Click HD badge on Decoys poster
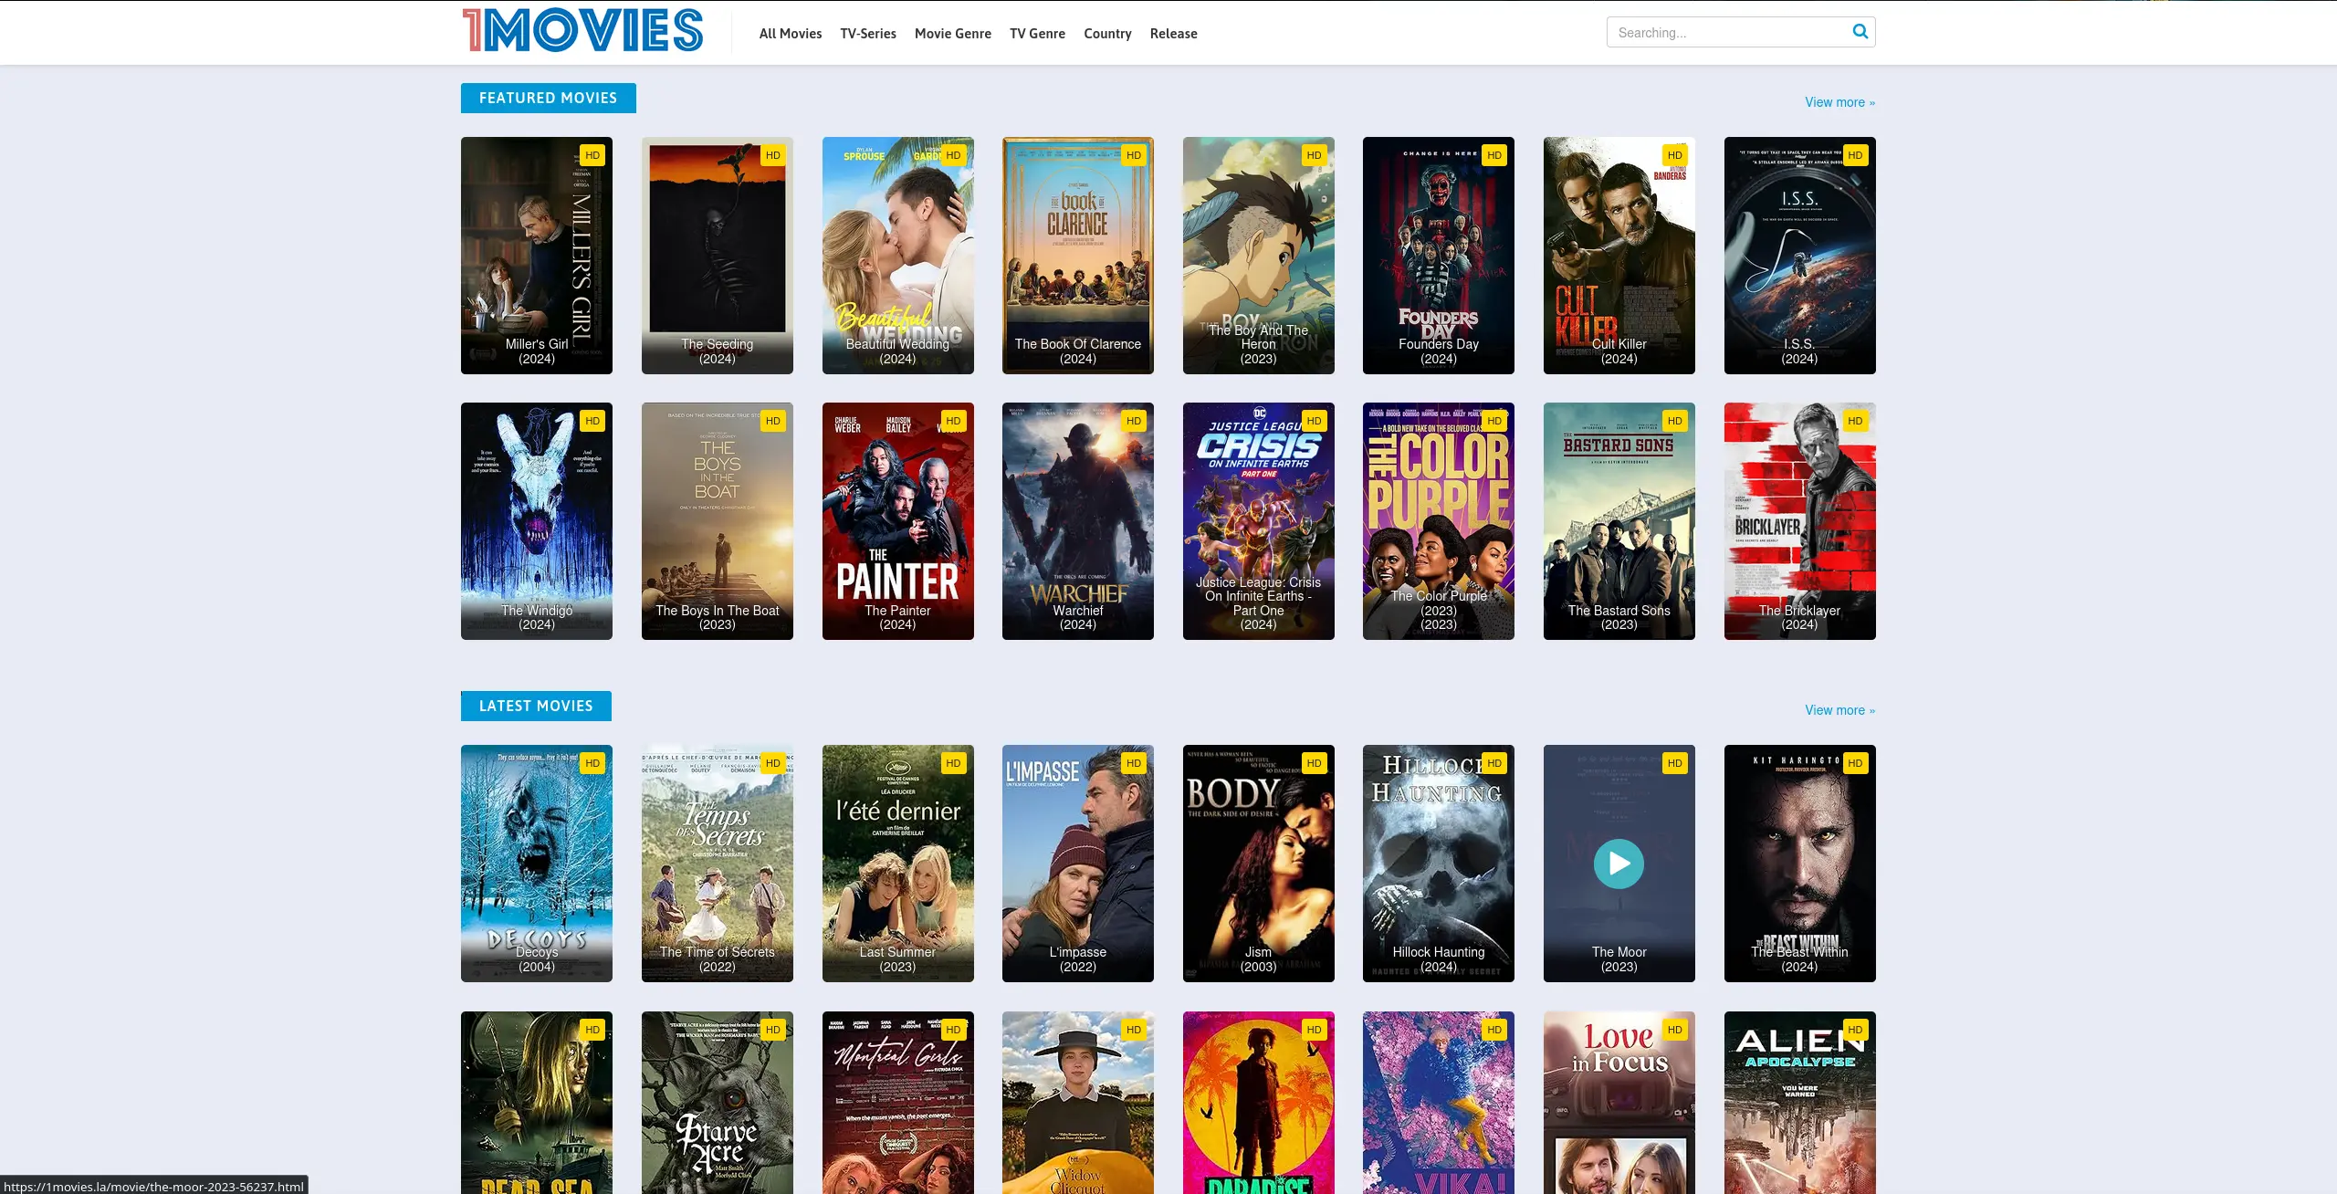This screenshot has width=2337, height=1194. point(592,763)
